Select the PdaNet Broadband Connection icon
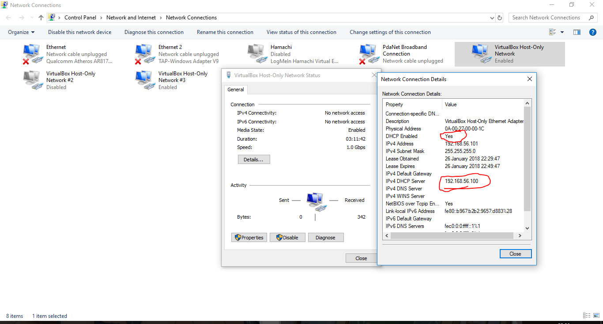This screenshot has width=603, height=324. click(368, 52)
